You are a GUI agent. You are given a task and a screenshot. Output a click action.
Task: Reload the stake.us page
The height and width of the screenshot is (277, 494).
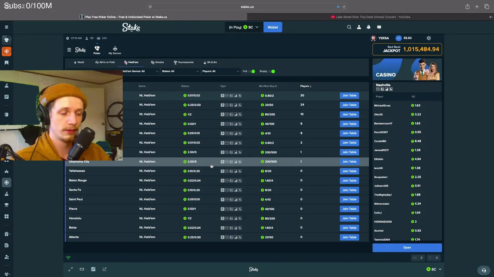tap(344, 7)
